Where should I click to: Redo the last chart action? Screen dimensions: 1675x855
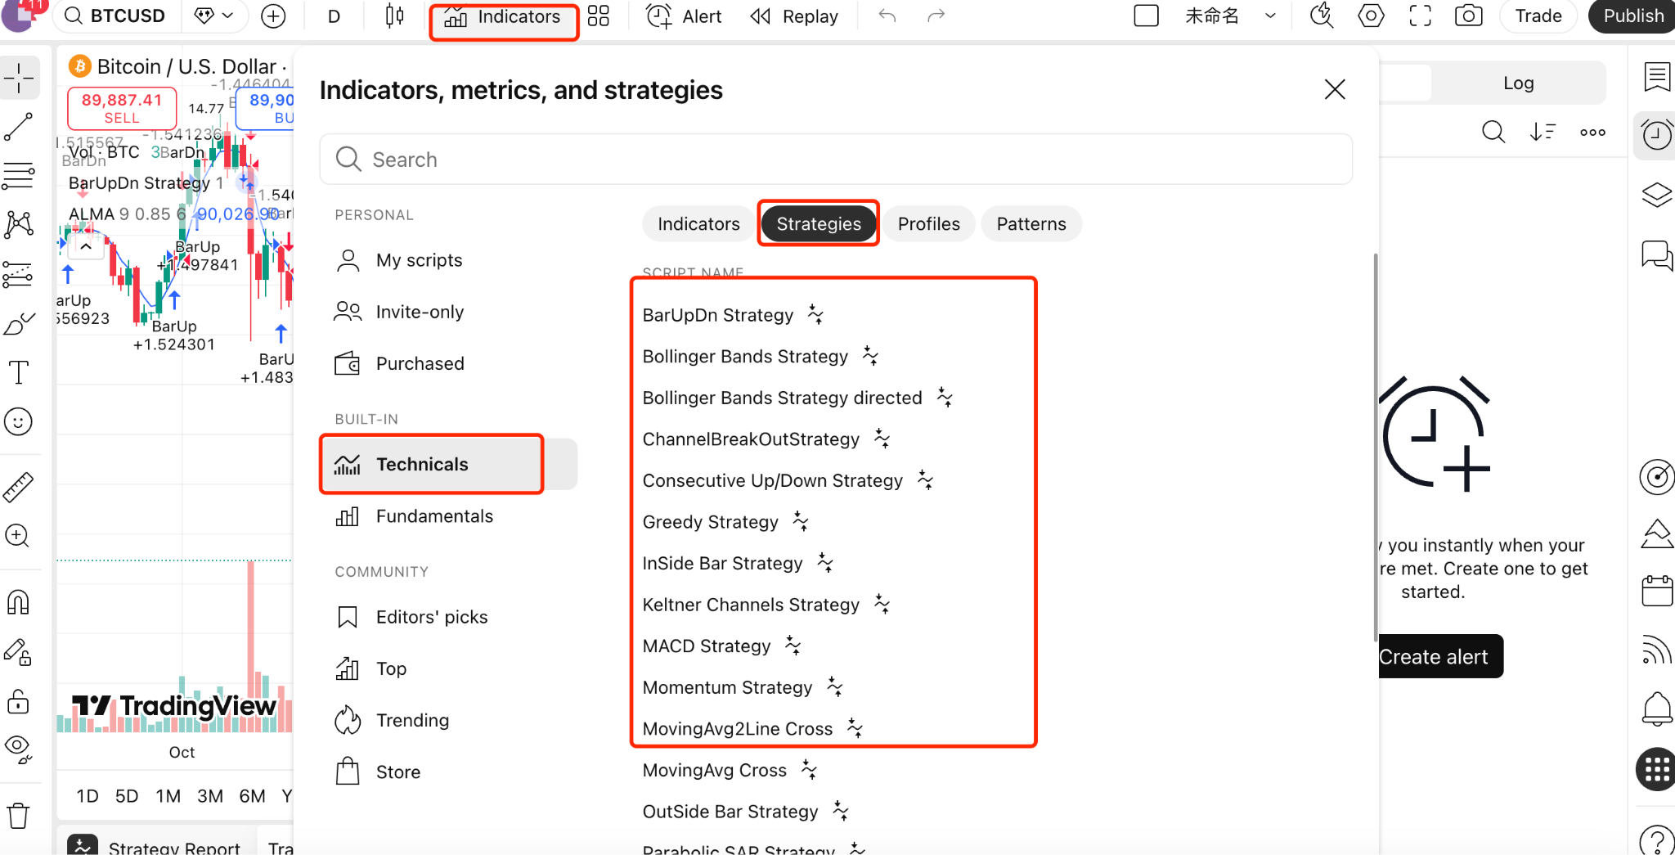point(936,16)
